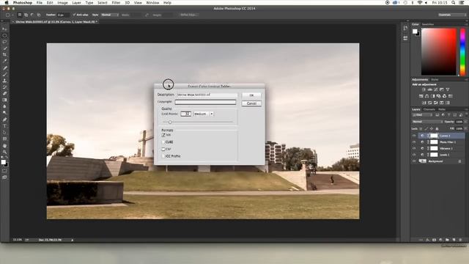Select the Eraser tool
Viewport: 469px width, 264px height.
pyautogui.click(x=4, y=94)
